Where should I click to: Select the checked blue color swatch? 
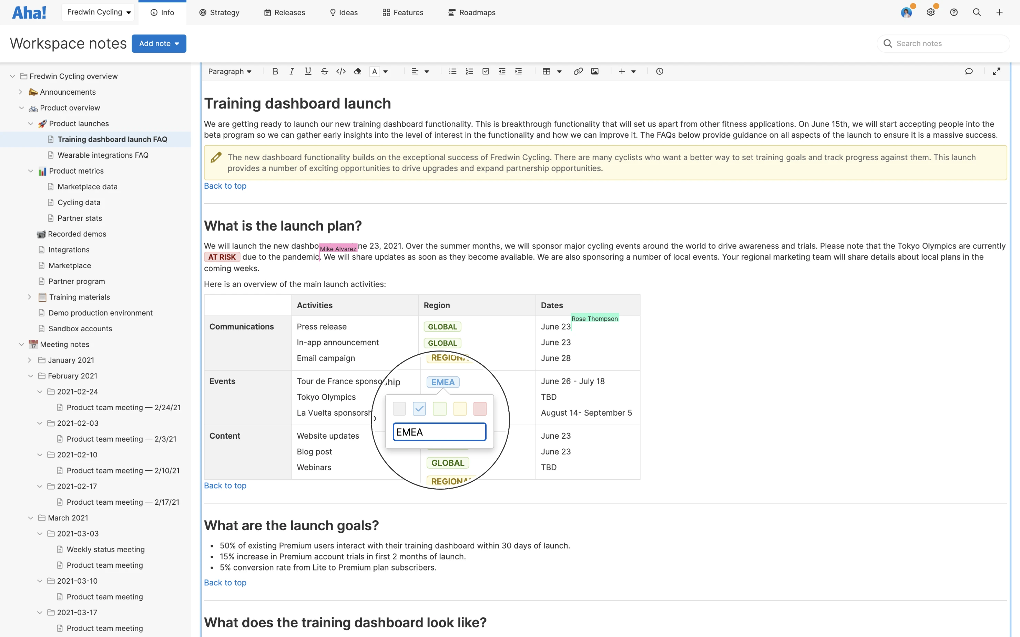tap(419, 408)
